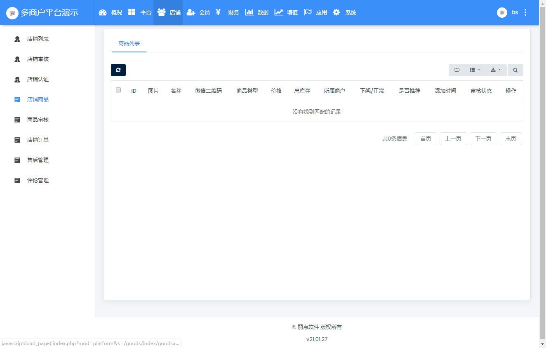
Task: Click the 财务 yen icon
Action: pos(219,12)
